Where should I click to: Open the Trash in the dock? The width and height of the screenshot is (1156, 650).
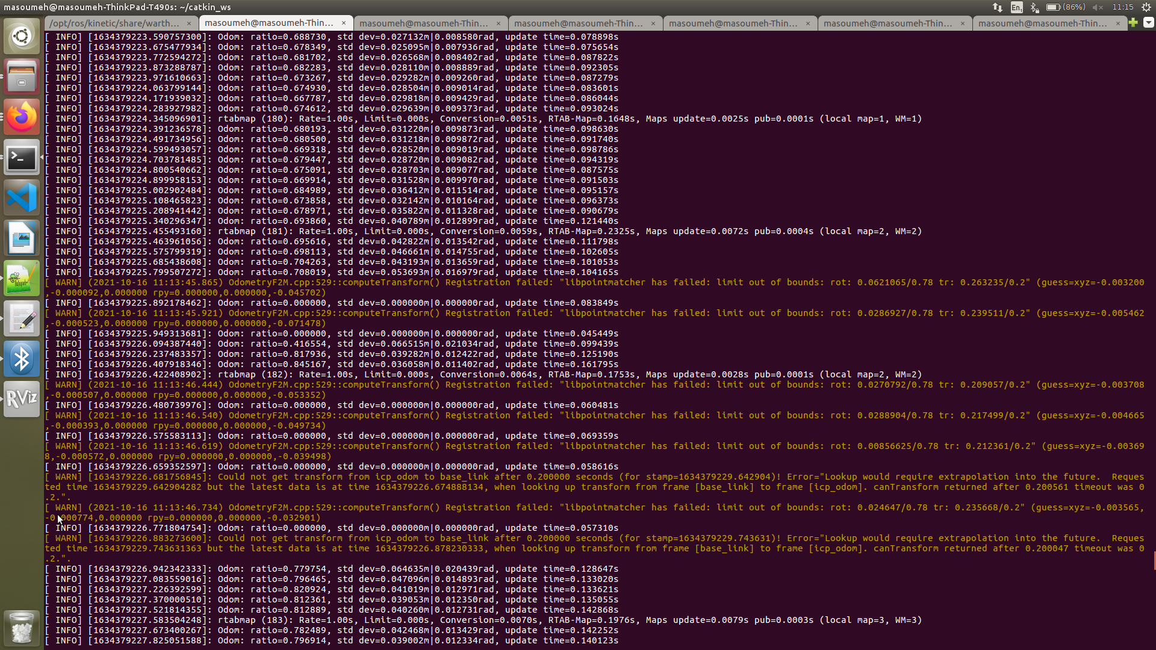22,628
